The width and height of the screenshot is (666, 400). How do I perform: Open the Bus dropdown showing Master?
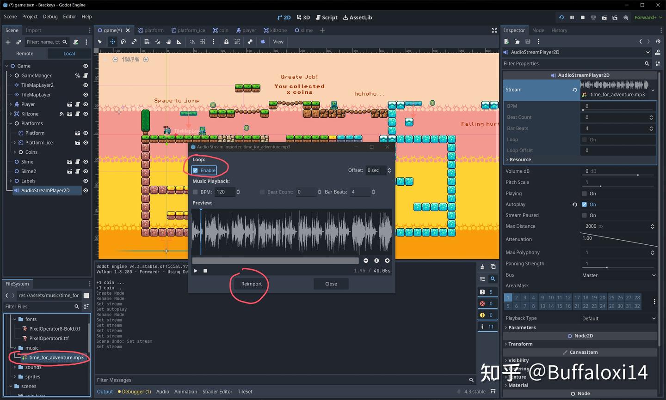618,275
